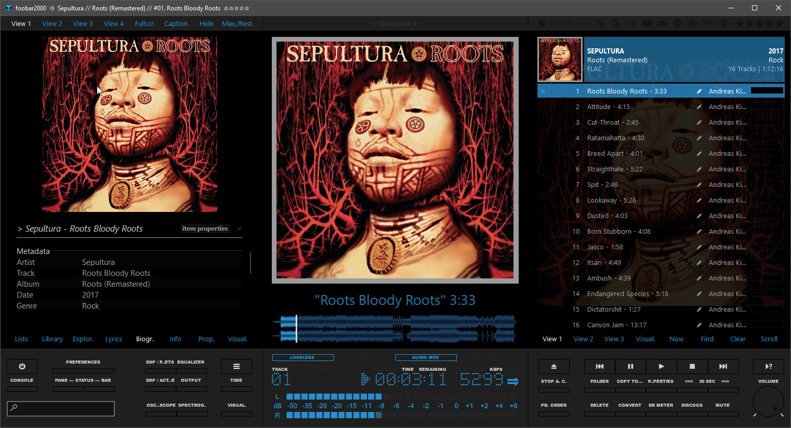Click the Wikipedia W icon in the top toolbar
Screen dimensions: 791x428
click(x=708, y=23)
